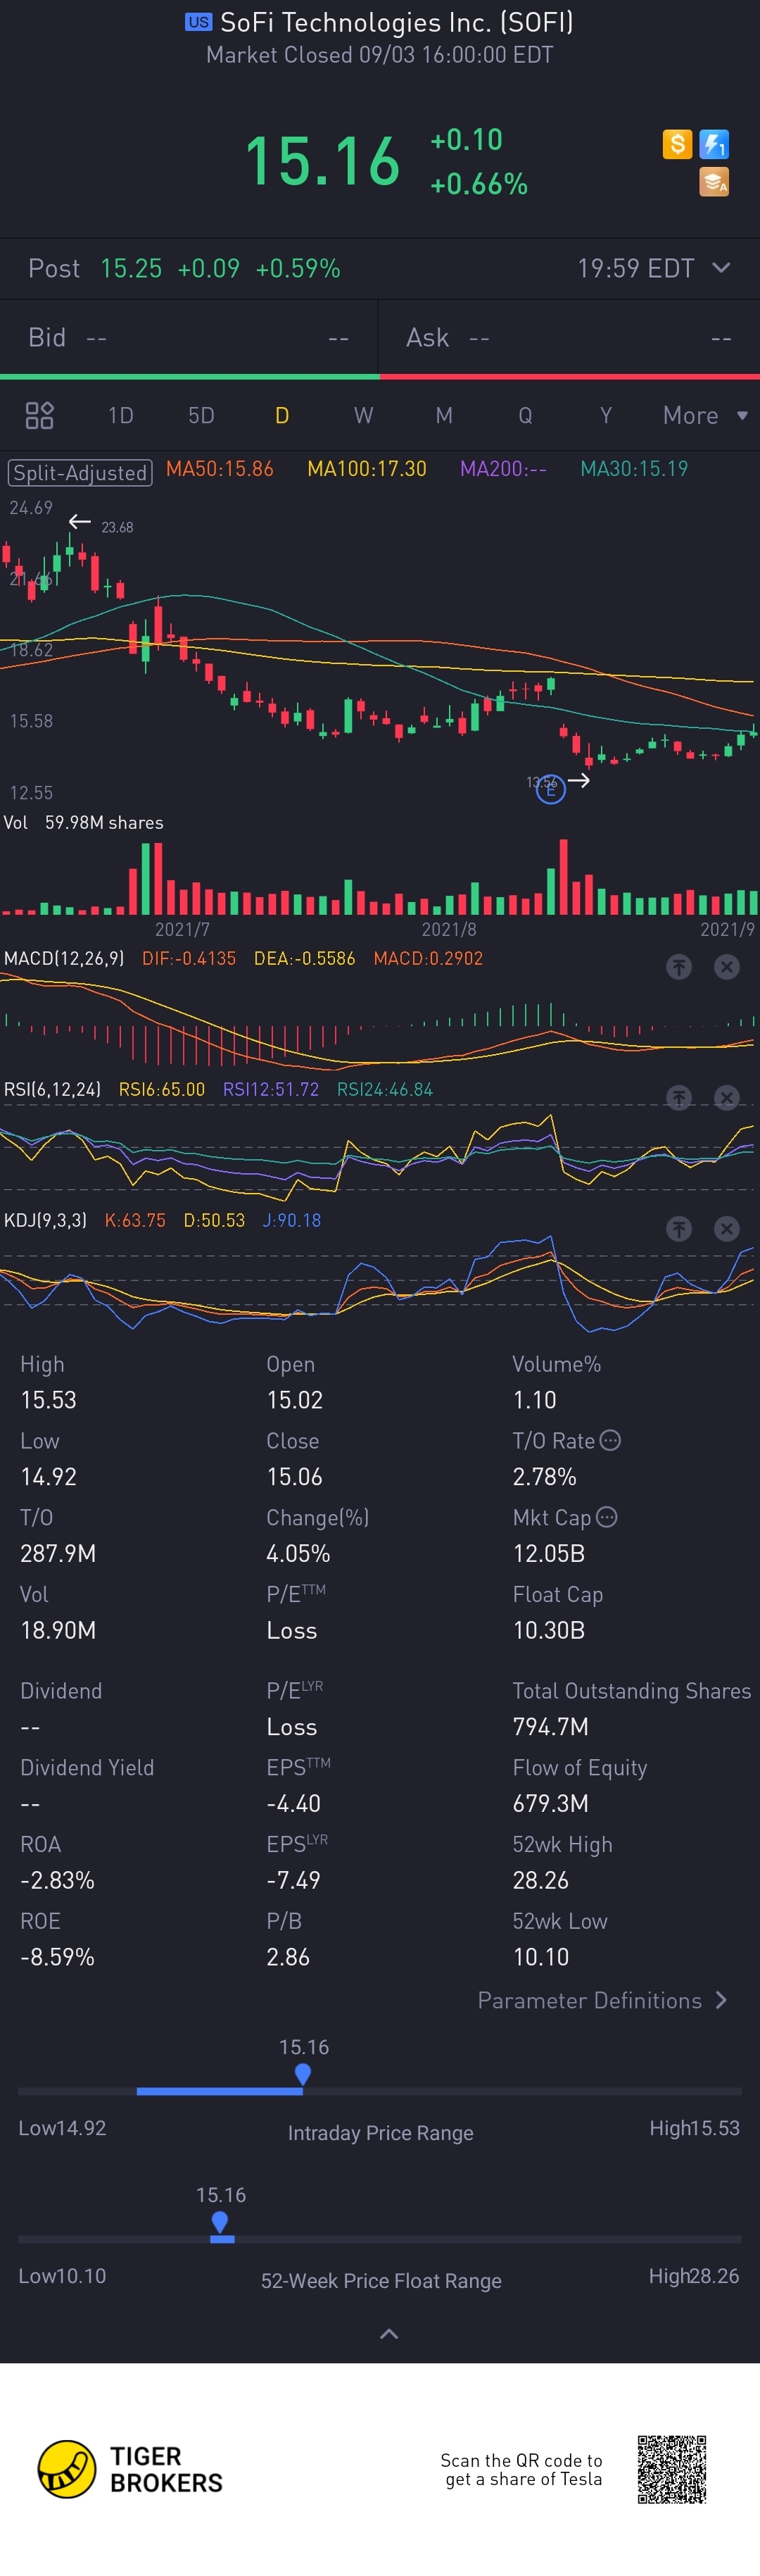This screenshot has height=2576, width=760.
Task: Tap the earnings E marker on chart
Action: 550,790
